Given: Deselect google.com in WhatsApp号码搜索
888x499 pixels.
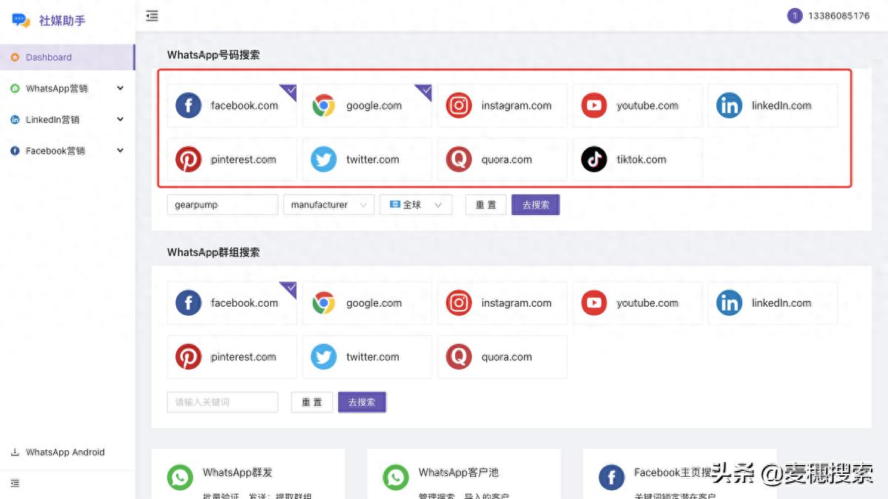Looking at the screenshot, I should pyautogui.click(x=367, y=106).
